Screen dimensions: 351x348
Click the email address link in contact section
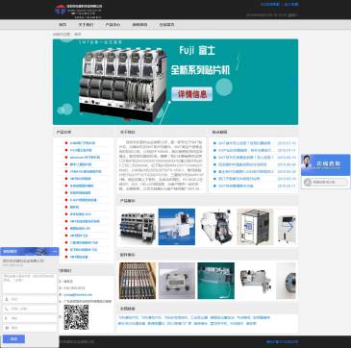click(78, 294)
